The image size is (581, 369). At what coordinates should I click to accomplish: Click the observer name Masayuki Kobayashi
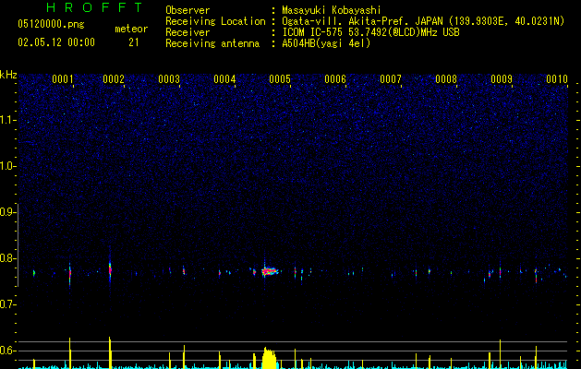(x=332, y=10)
